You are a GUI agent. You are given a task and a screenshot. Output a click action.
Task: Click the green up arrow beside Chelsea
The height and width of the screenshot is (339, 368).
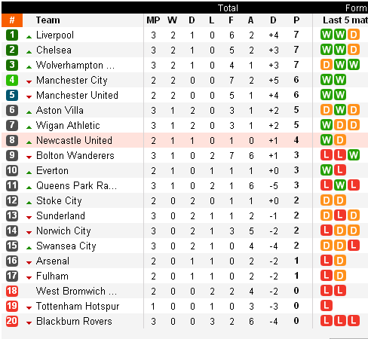[x=29, y=52]
